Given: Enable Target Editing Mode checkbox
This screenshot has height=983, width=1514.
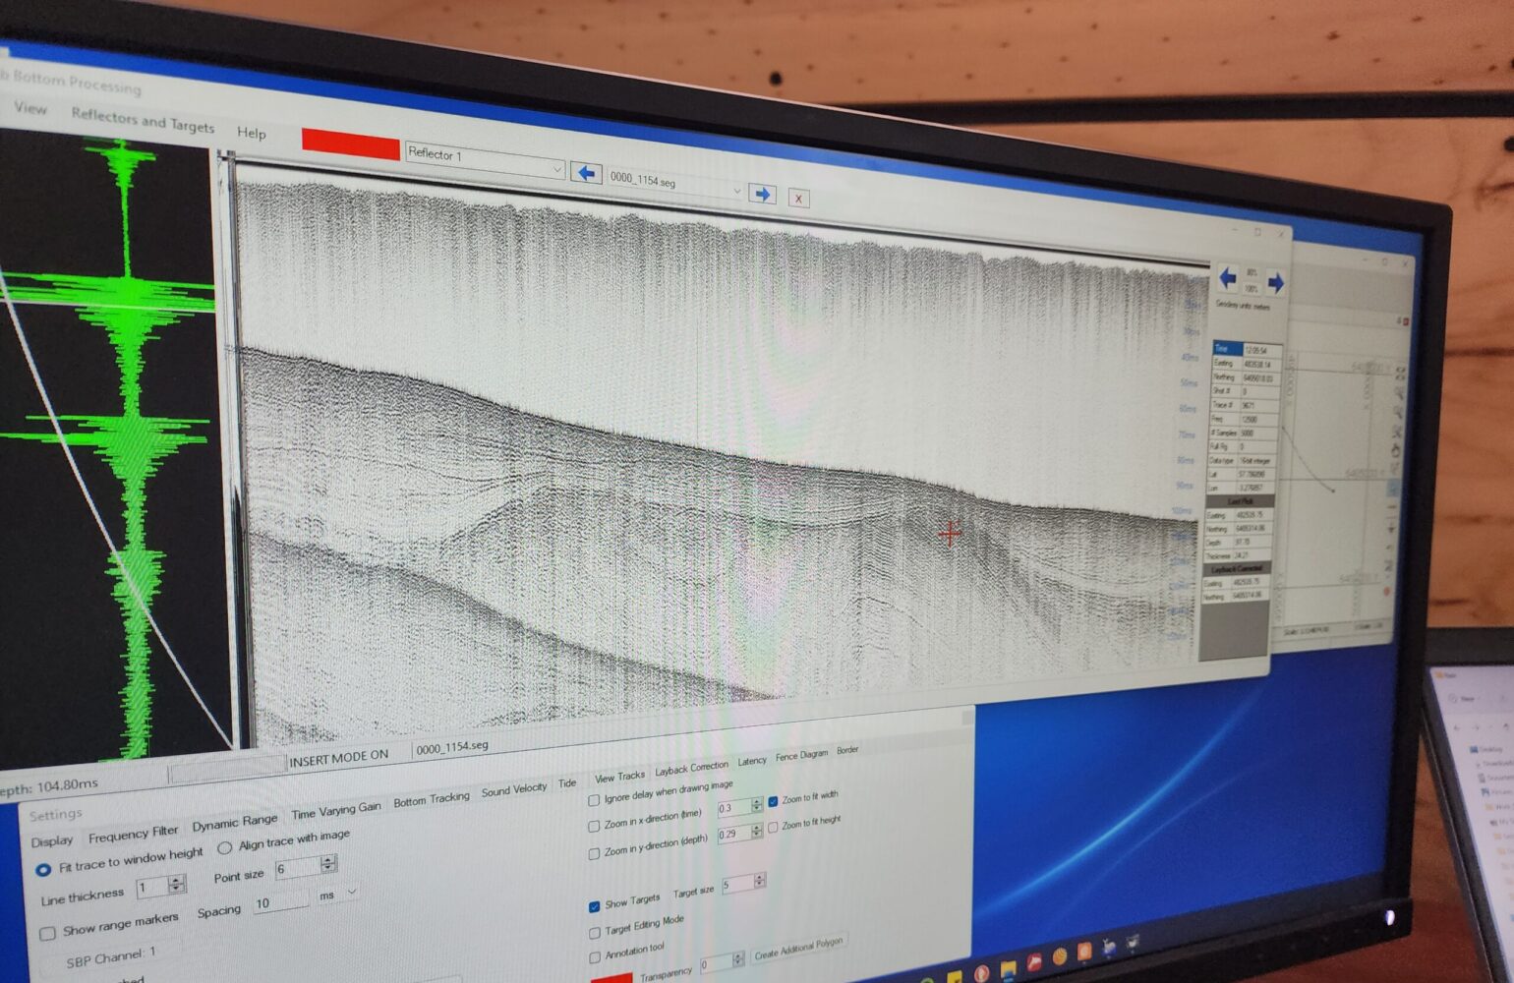Looking at the screenshot, I should [x=594, y=932].
